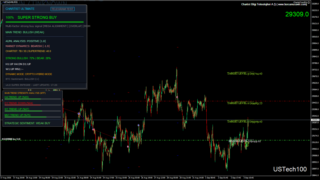This screenshot has height=180, width=320.
Task: Click the 29309.0 current price tag on axis
Action: [x=315, y=120]
